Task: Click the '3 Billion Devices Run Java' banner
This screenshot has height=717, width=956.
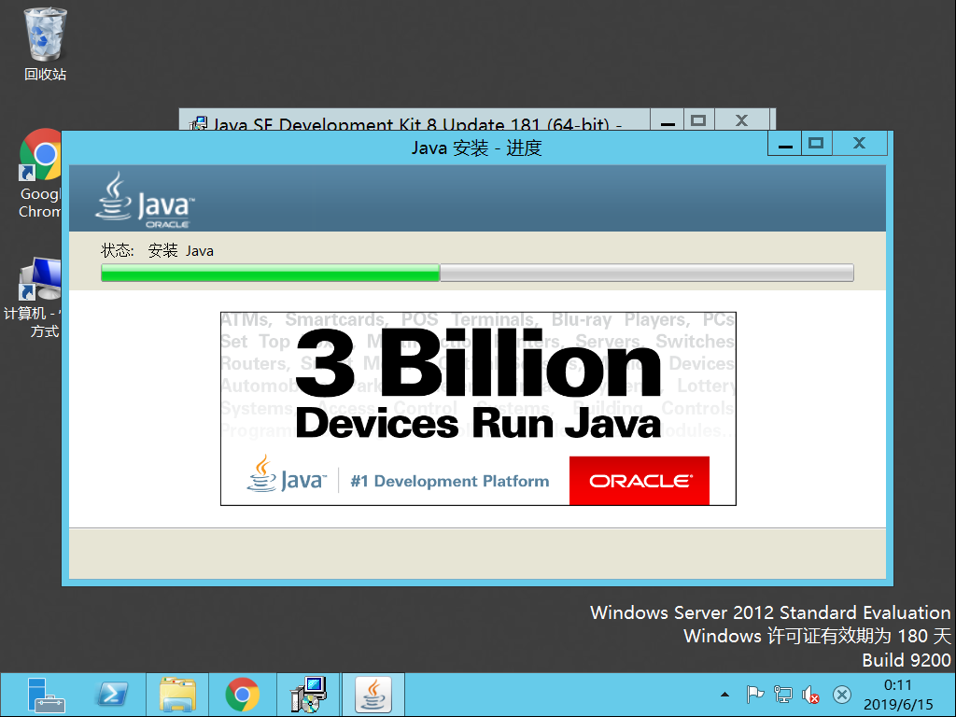Action: pos(477,373)
